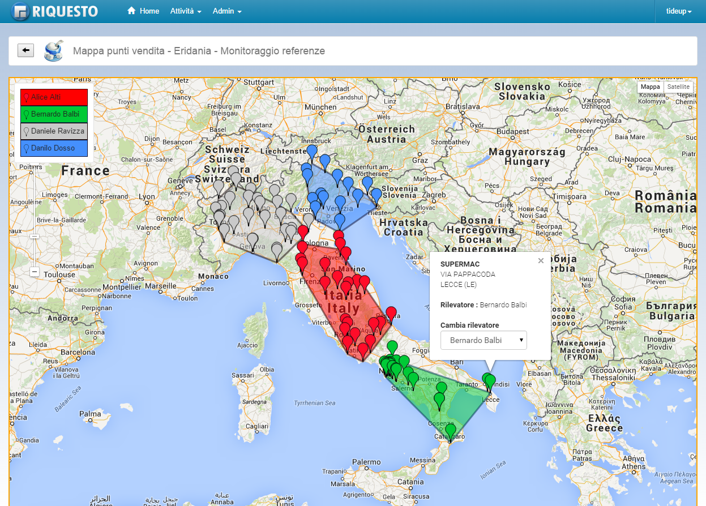Close the SUPERMAC info popup
This screenshot has height=506, width=706.
[x=540, y=261]
